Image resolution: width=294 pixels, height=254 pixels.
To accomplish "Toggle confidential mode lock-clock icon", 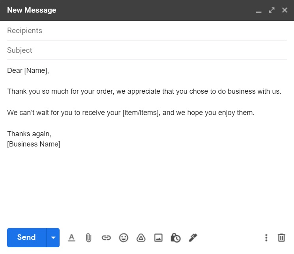I will coord(176,237).
